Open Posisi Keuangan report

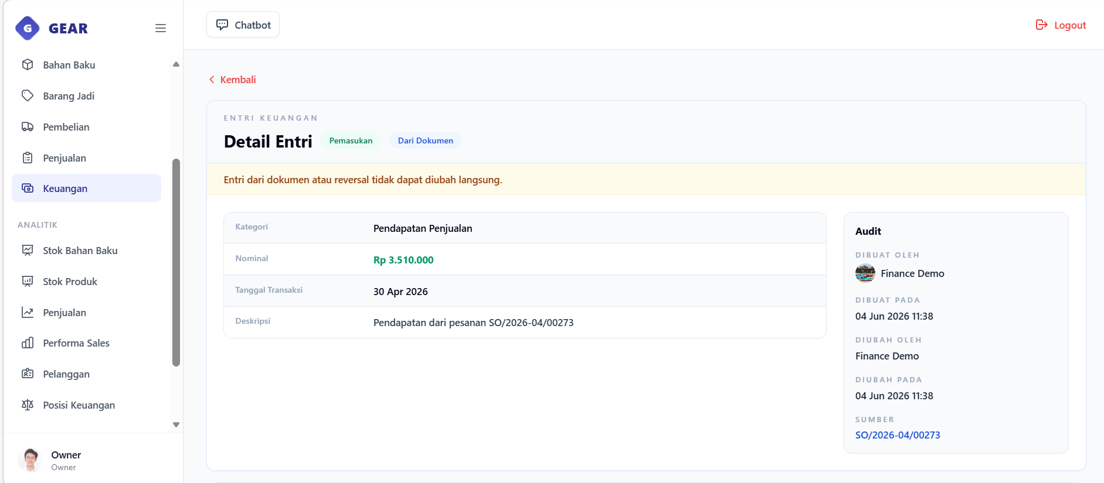click(86, 405)
